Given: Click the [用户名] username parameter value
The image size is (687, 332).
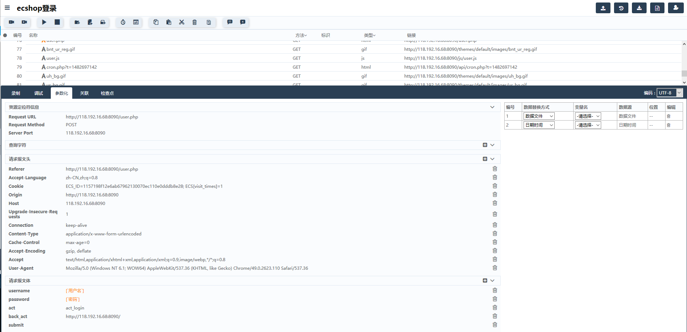Looking at the screenshot, I should [75, 291].
